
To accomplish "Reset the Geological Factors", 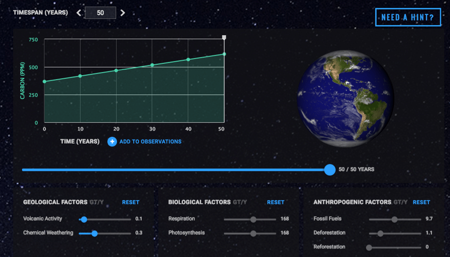I will coord(130,202).
